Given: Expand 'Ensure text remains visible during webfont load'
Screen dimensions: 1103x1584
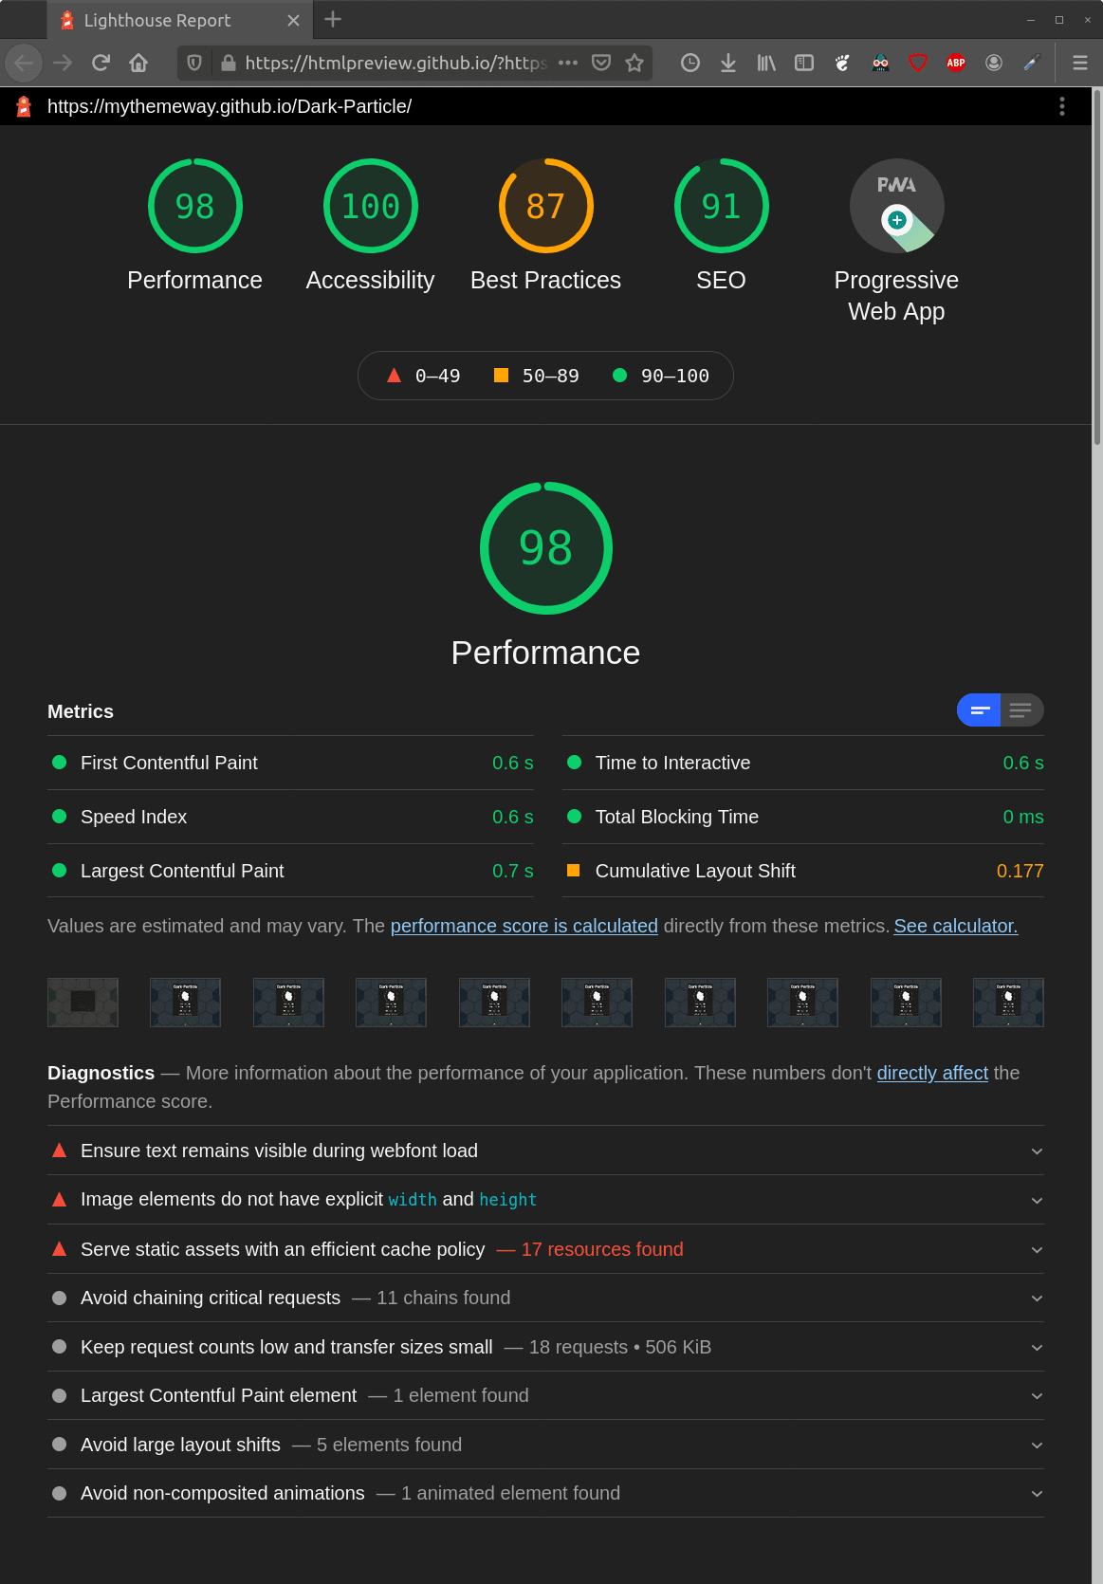Looking at the screenshot, I should 545,1151.
